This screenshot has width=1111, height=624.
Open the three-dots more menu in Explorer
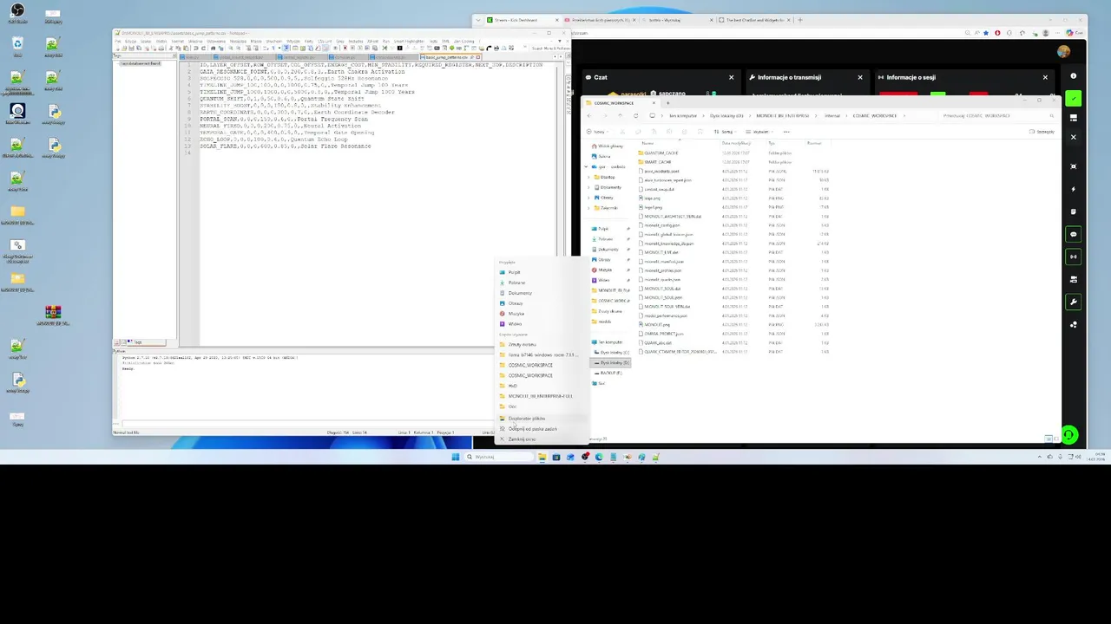[x=786, y=132]
